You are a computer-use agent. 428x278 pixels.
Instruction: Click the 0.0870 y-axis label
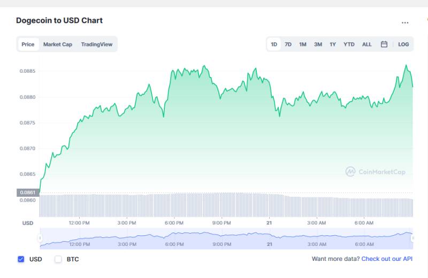coord(28,149)
